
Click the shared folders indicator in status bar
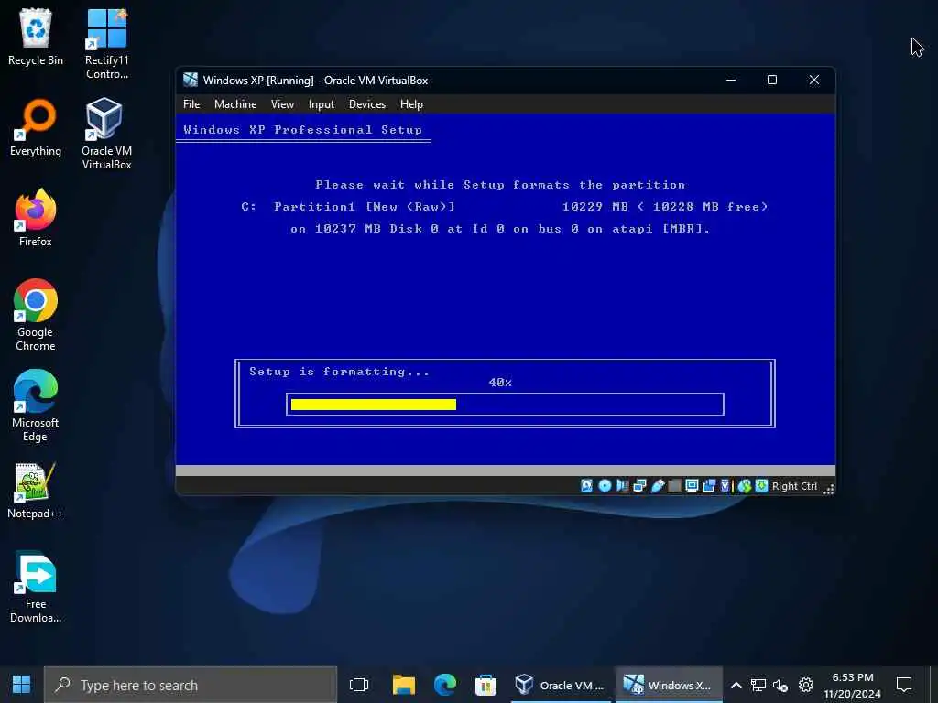(674, 486)
